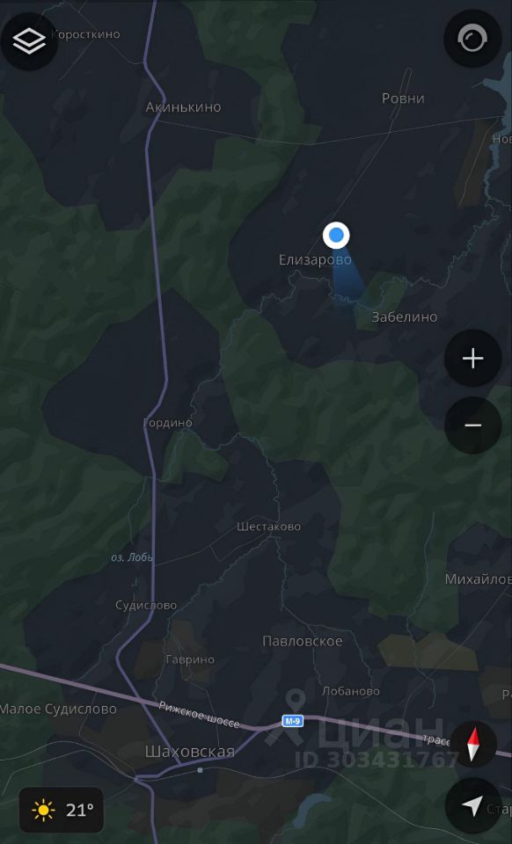
Task: Center map with the location arrow
Action: tap(472, 806)
